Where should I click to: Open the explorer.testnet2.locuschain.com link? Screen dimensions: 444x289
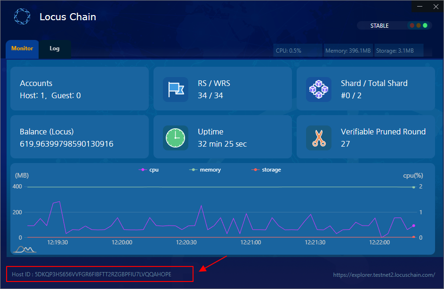pyautogui.click(x=384, y=274)
